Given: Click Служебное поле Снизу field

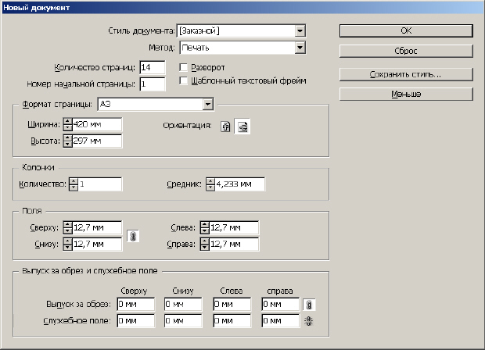Looking at the screenshot, I should coord(183,321).
